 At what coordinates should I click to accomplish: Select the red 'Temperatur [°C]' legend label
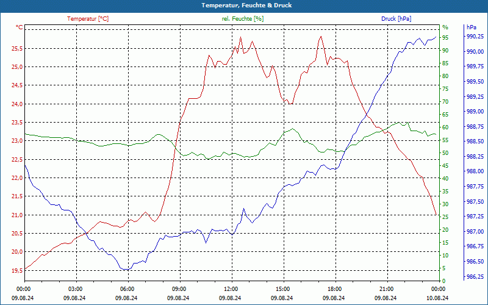[88, 19]
